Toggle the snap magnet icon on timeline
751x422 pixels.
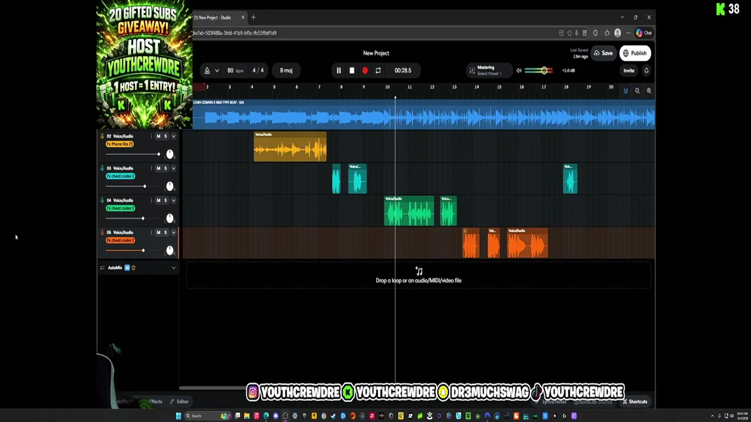click(x=625, y=90)
